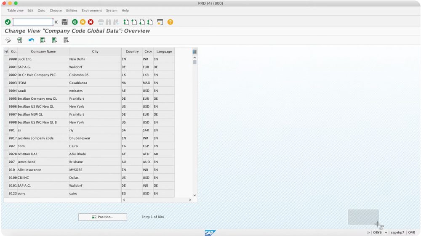
Task: Select row selector for 0002 Dr Cr Hub Company
Action: [6, 75]
